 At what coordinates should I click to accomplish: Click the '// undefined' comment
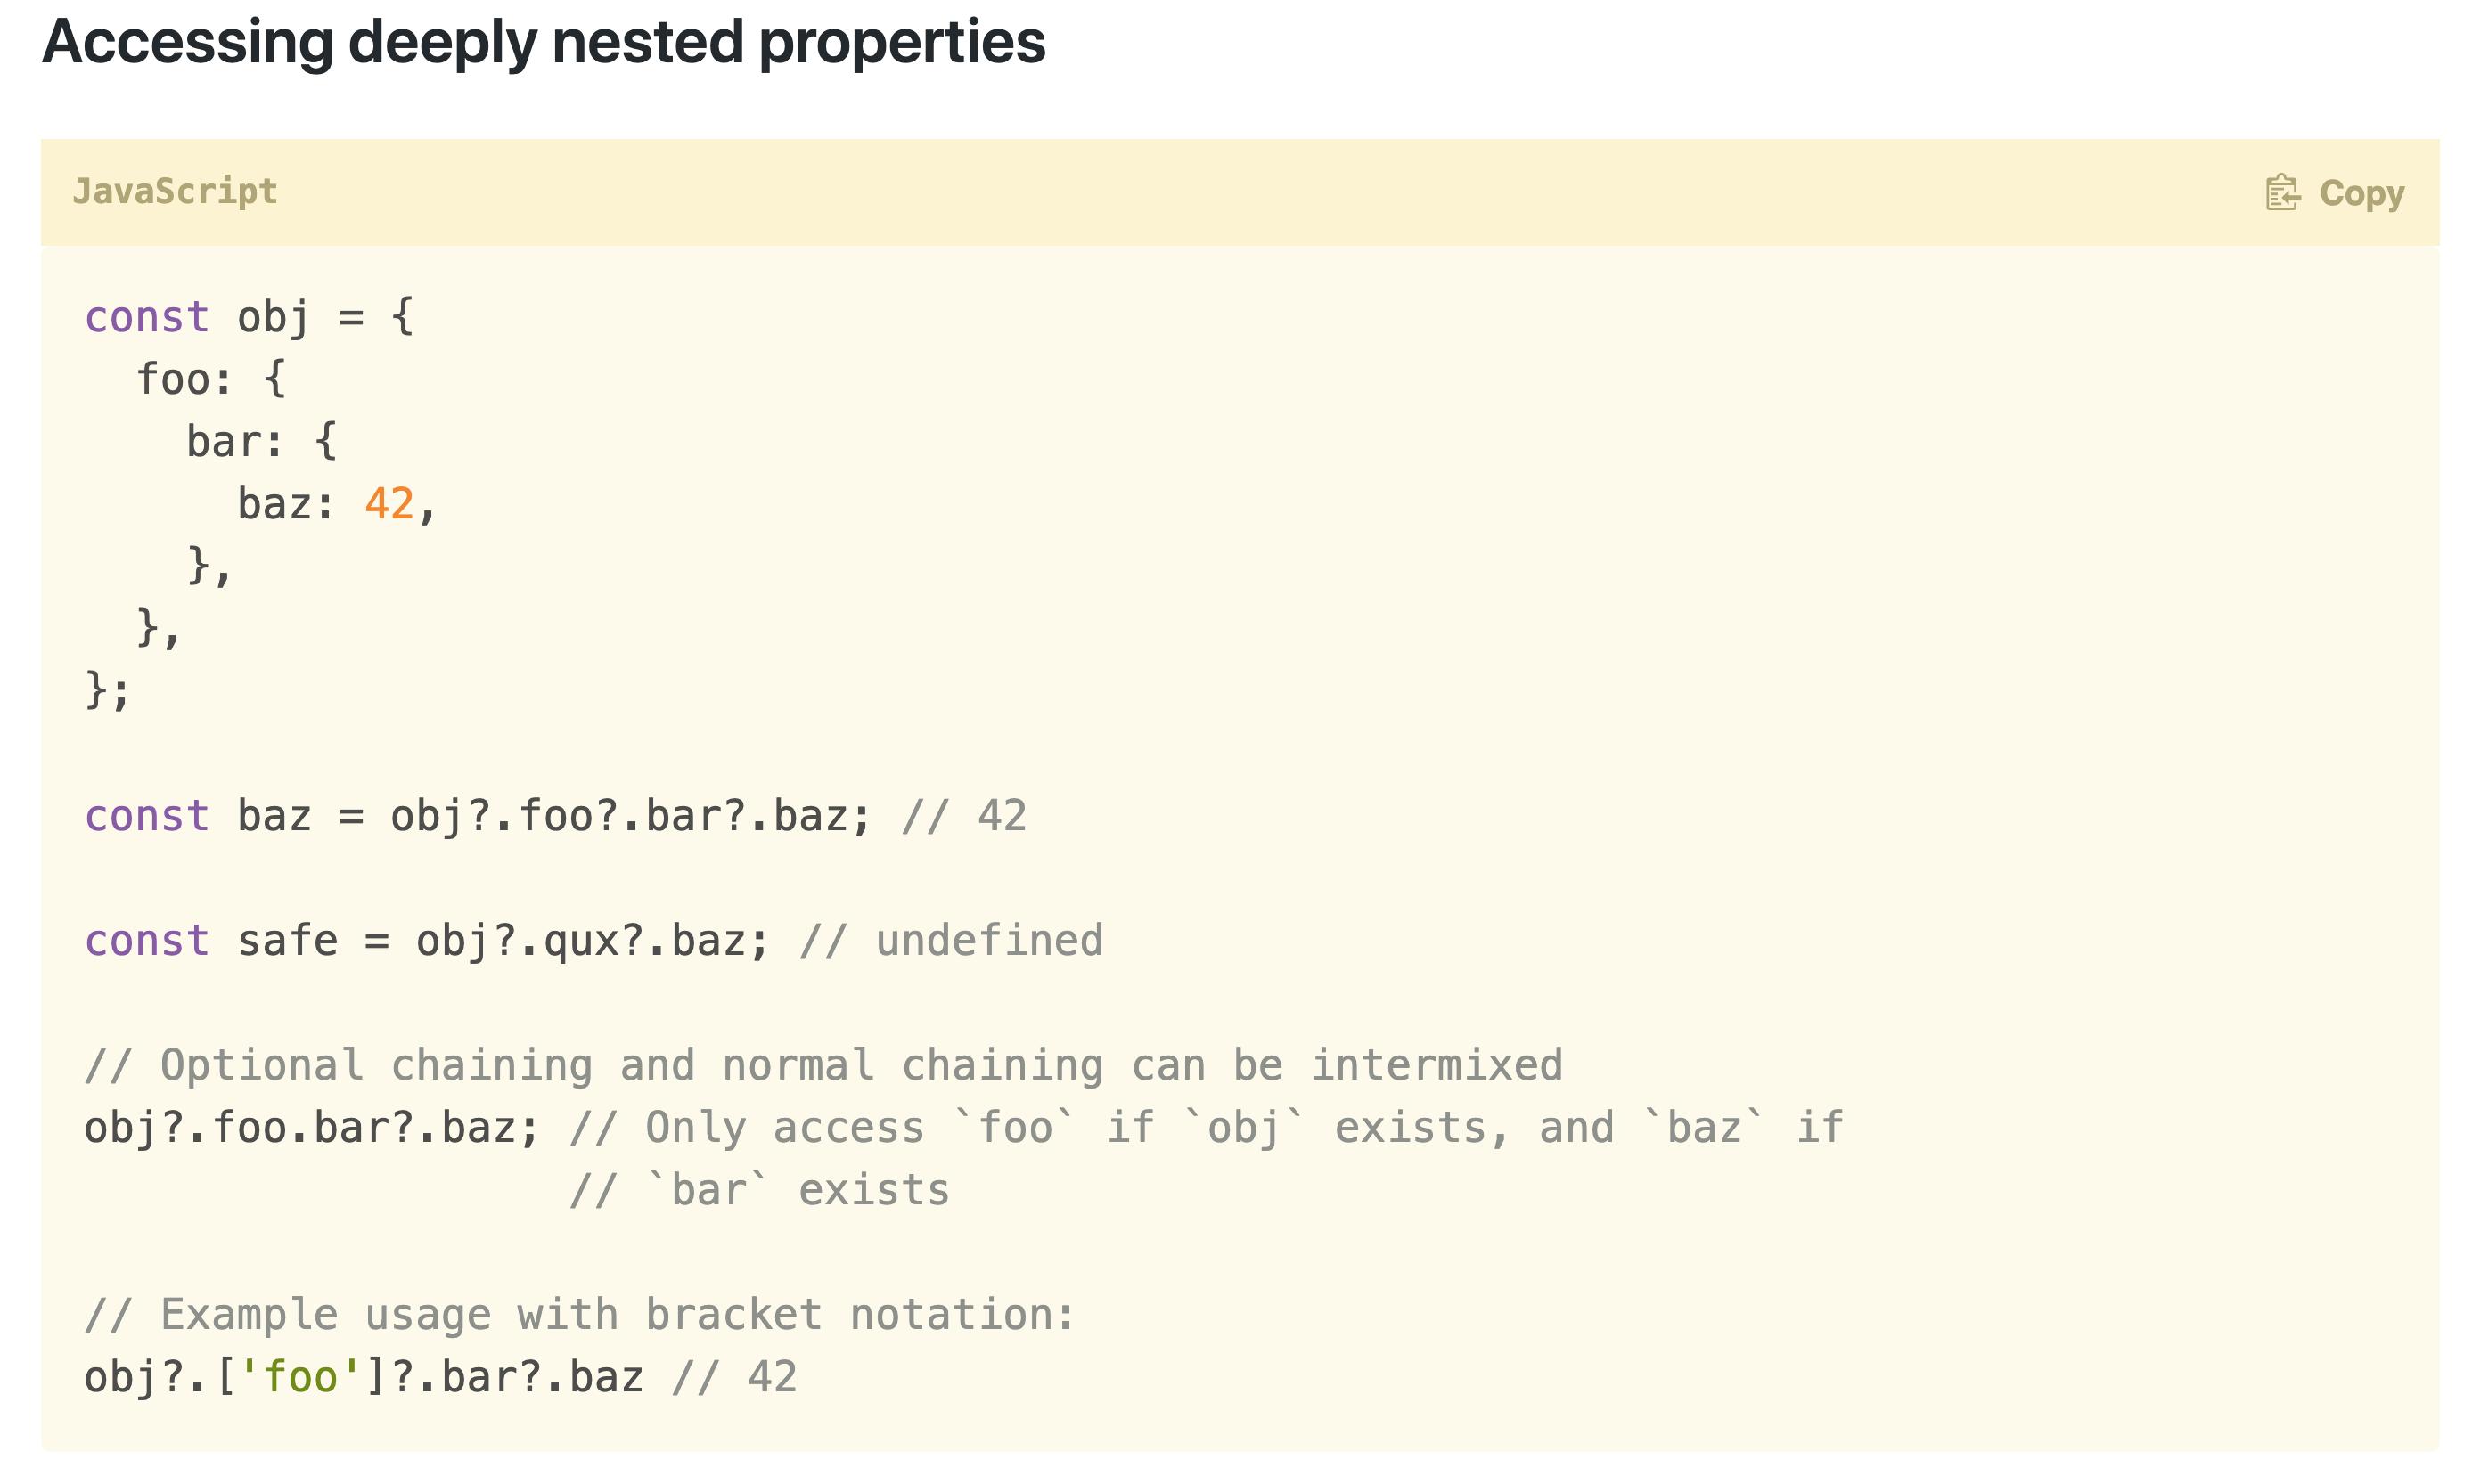click(x=952, y=941)
